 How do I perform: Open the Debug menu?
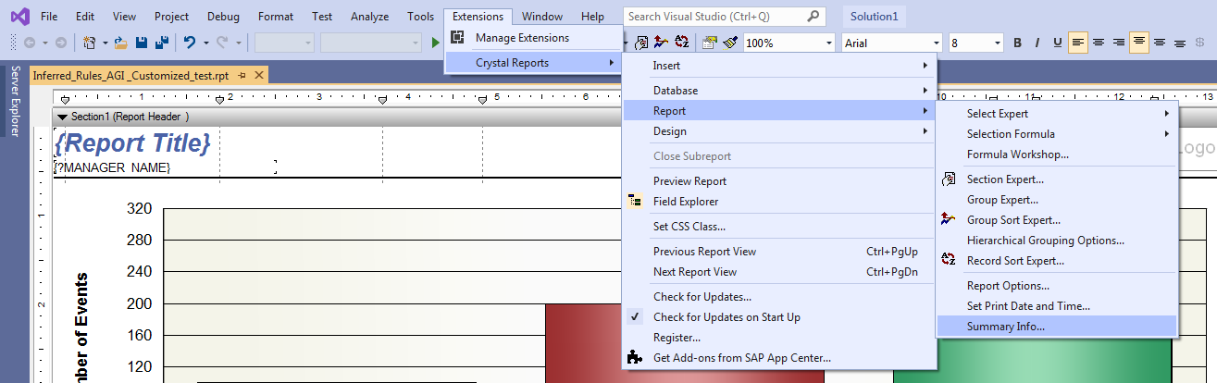[x=223, y=17]
